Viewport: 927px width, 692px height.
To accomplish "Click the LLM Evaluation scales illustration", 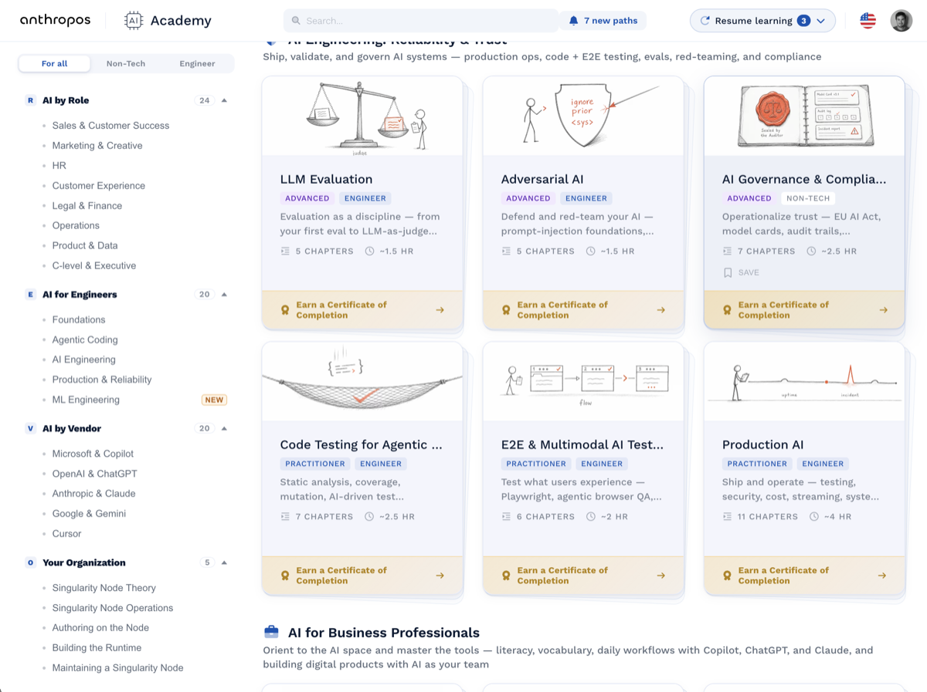I will [x=362, y=116].
